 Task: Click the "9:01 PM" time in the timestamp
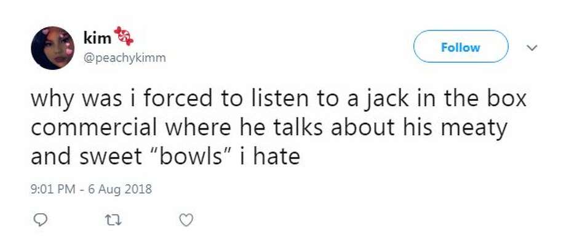pos(52,189)
